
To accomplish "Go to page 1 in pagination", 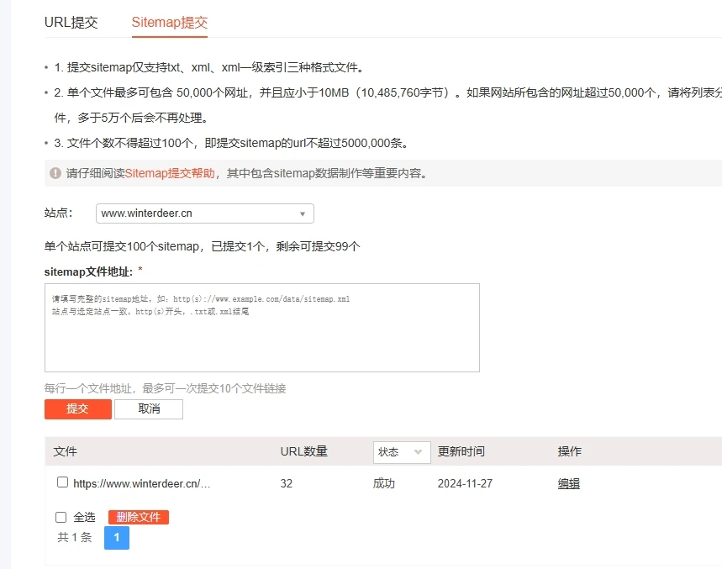I will pos(117,538).
